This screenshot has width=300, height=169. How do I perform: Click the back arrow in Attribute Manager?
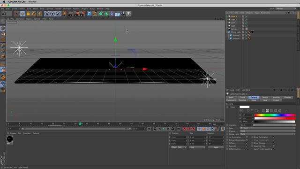(x=274, y=90)
